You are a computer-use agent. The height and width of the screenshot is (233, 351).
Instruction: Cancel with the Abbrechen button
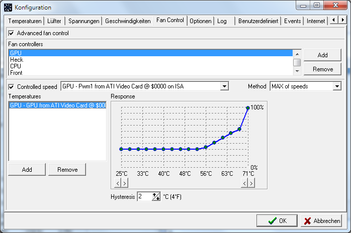[321, 221]
